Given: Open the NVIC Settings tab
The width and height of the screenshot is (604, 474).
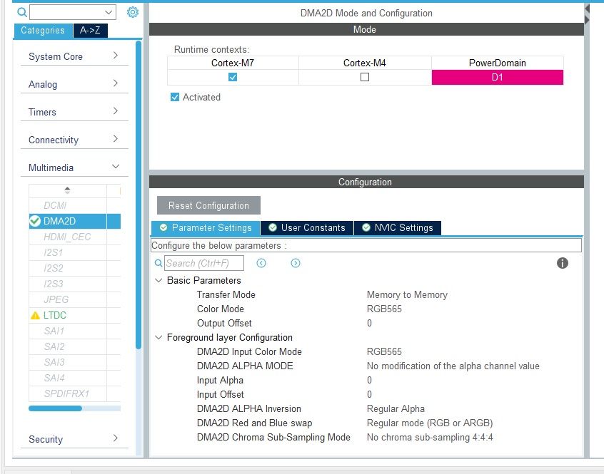Looking at the screenshot, I should (x=398, y=227).
